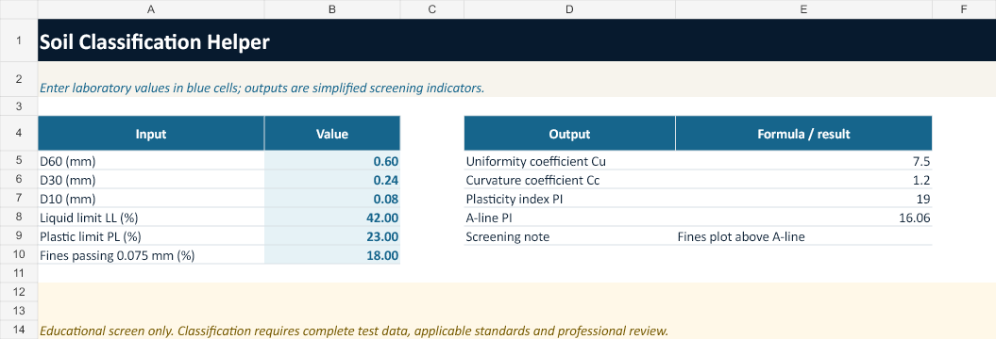Click the Curvature coefficient Cc label
This screenshot has height=339, width=996.
532,180
